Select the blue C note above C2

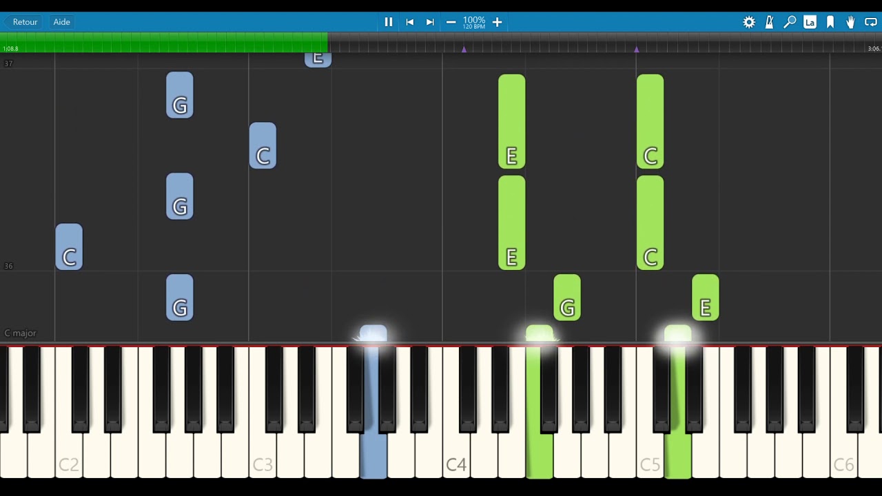pyautogui.click(x=69, y=247)
